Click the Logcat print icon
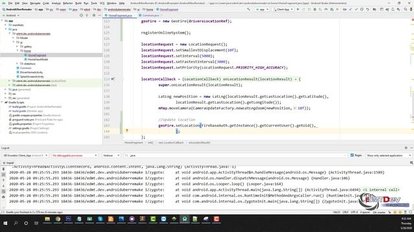 point(3,197)
